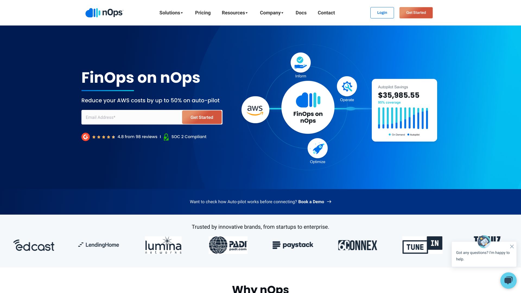Click the AWS logo in the hero graphic
The height and width of the screenshot is (293, 521).
(x=255, y=109)
